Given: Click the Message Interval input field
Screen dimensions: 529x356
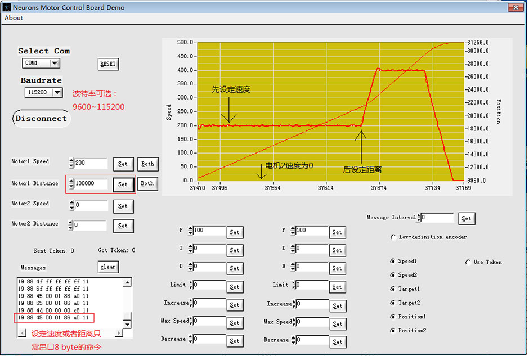Looking at the screenshot, I should click(437, 218).
